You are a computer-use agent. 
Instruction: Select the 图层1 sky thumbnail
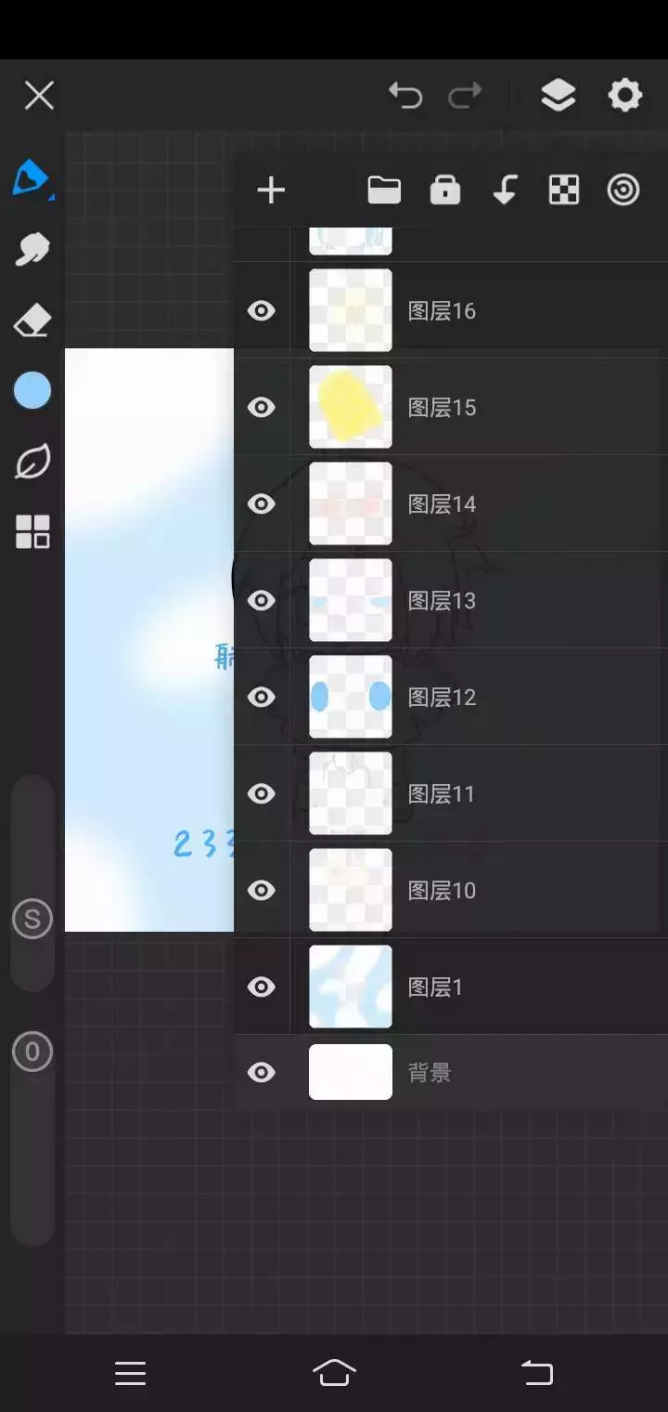coord(351,987)
